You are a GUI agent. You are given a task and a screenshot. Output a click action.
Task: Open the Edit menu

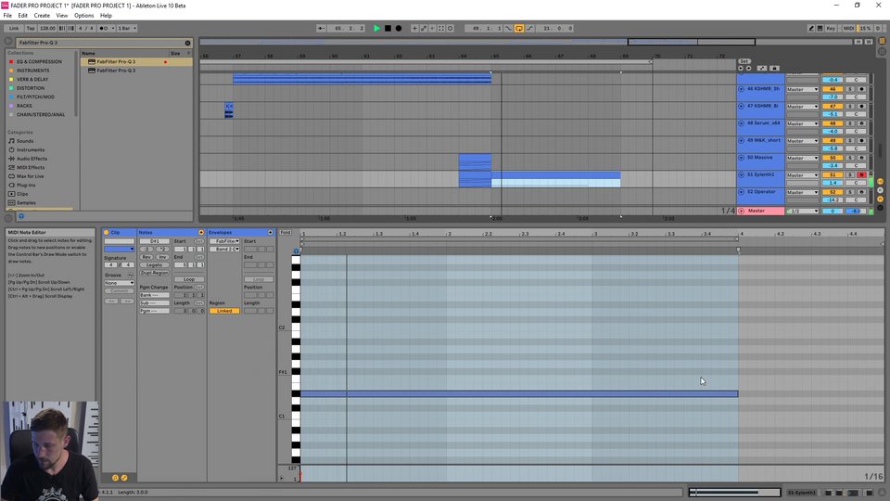pyautogui.click(x=22, y=16)
